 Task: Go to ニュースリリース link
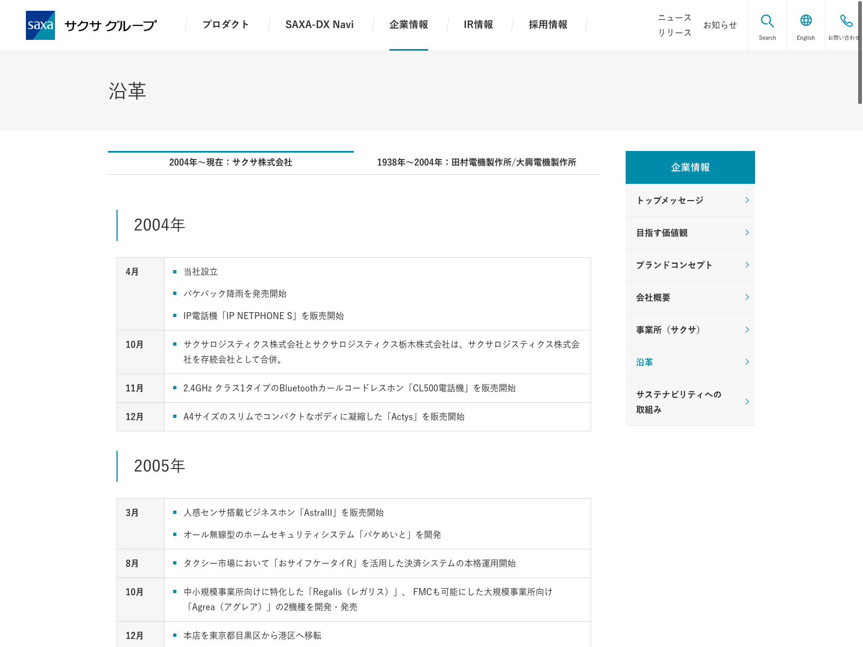[675, 25]
